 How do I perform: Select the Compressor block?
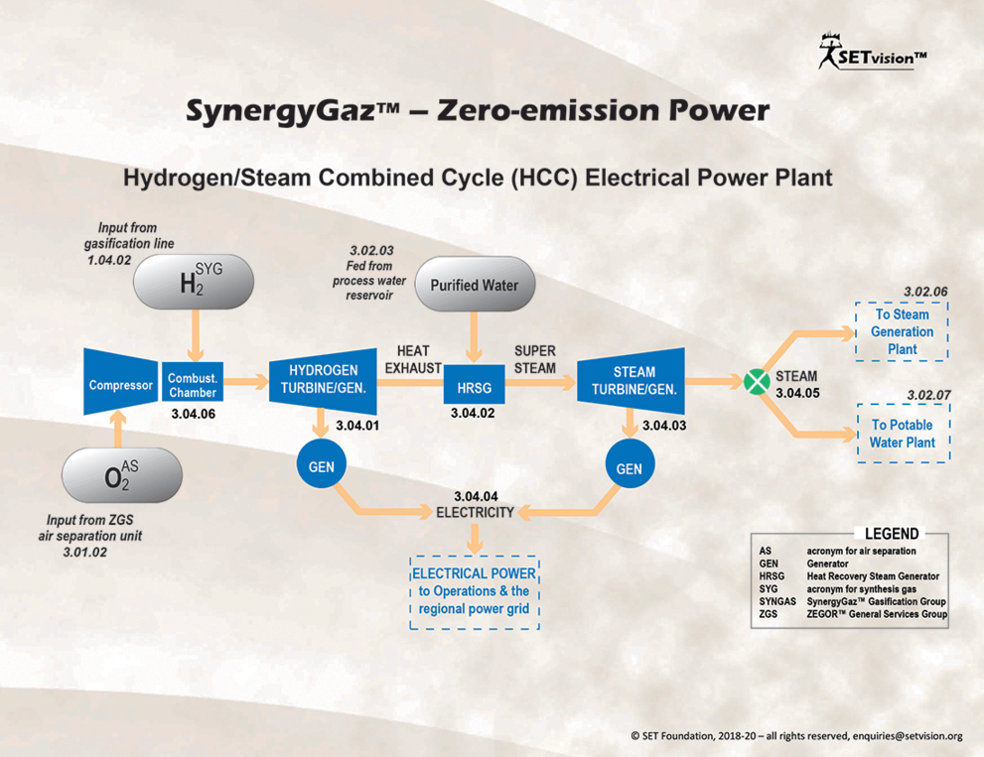120,382
